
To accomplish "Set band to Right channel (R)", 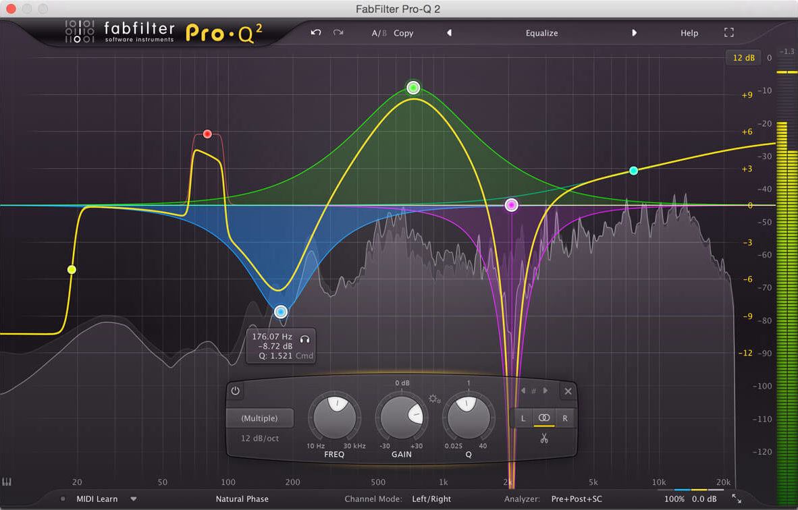I will [x=565, y=418].
